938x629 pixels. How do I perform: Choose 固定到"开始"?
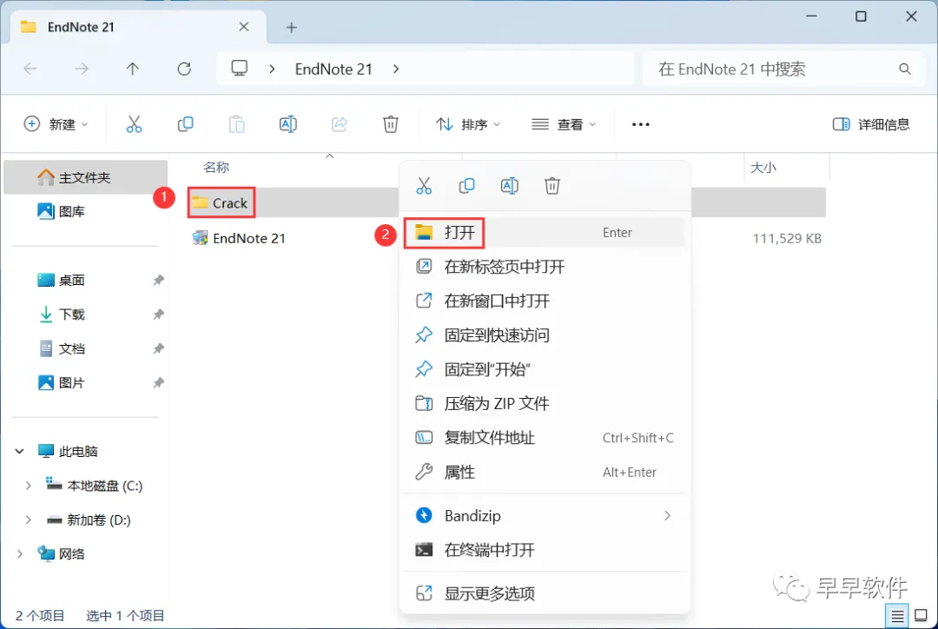[544, 369]
